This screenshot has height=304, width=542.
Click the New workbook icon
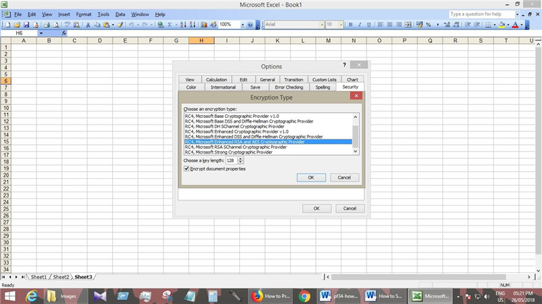(x=7, y=24)
